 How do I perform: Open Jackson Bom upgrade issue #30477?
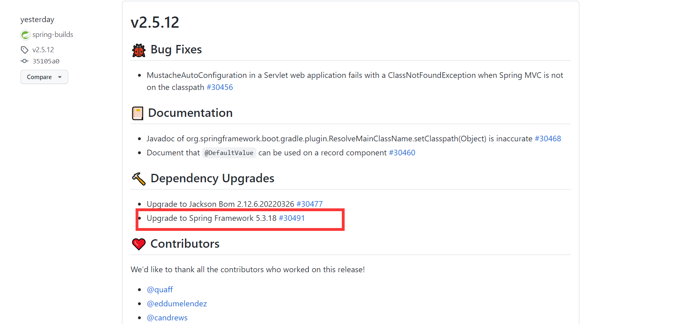point(309,204)
